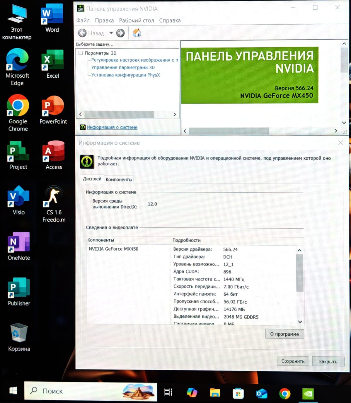351x403 pixels.
Task: Open the Excel desktop shortcut
Action: 52,64
